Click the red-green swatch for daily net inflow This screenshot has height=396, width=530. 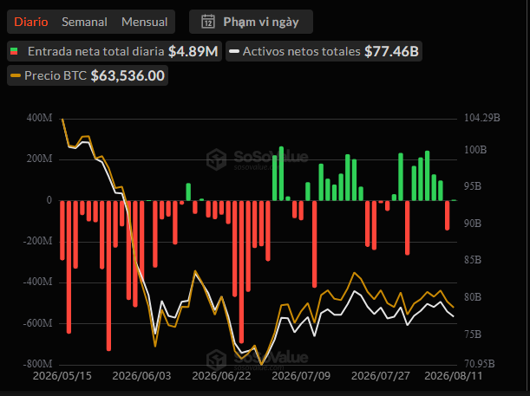pos(14,51)
